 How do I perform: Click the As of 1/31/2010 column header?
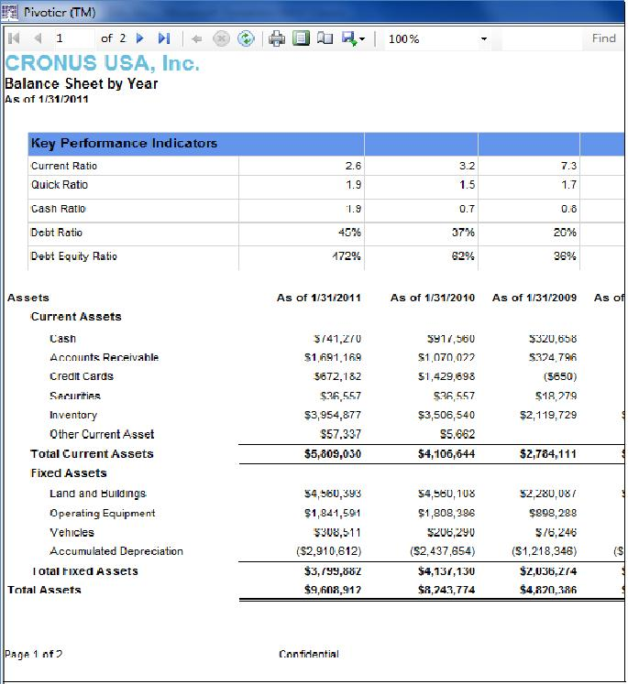coord(433,298)
